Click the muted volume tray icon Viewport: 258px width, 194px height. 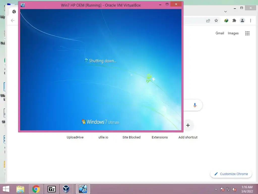tap(234, 189)
